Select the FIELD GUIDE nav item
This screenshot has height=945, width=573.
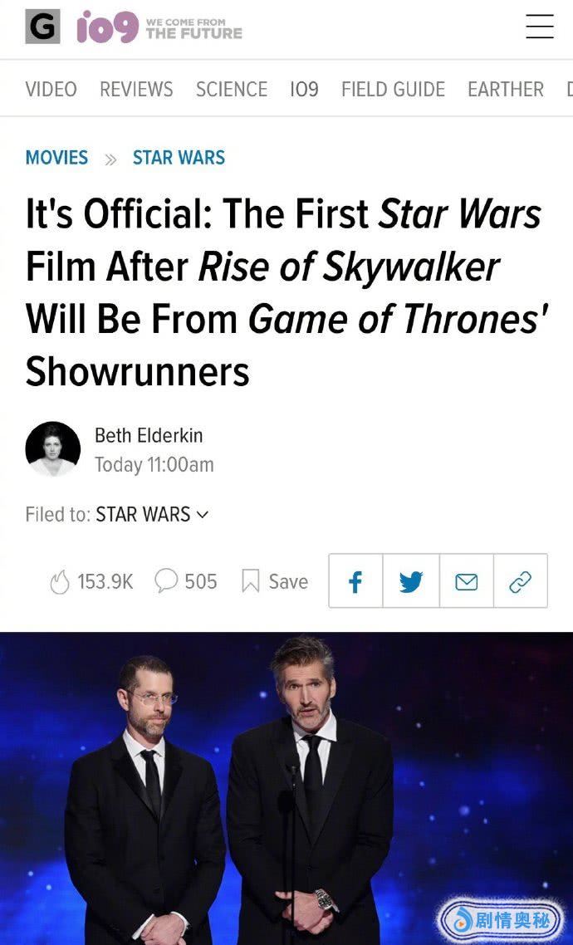point(393,89)
